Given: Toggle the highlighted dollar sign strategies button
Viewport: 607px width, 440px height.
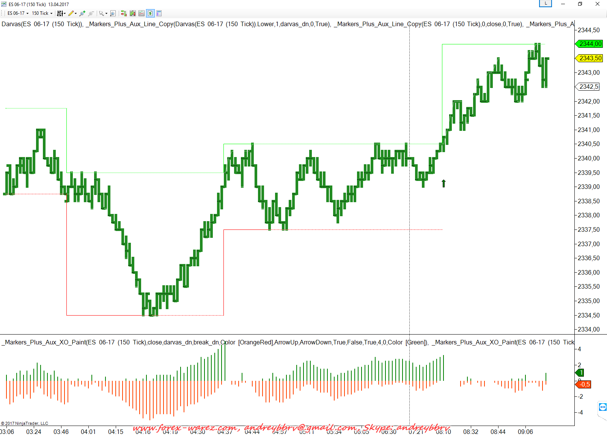Looking at the screenshot, I should coord(150,13).
